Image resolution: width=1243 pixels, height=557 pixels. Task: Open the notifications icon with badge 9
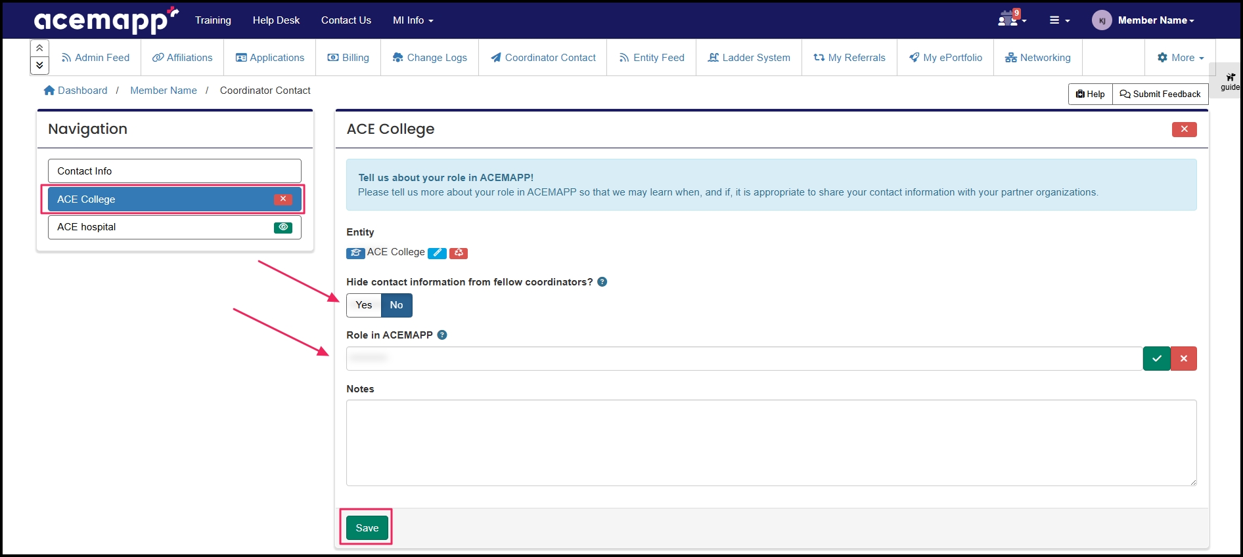point(1011,19)
